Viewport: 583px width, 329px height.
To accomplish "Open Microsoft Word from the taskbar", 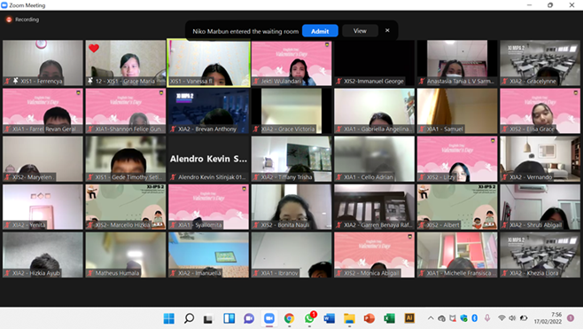I will pyautogui.click(x=330, y=318).
